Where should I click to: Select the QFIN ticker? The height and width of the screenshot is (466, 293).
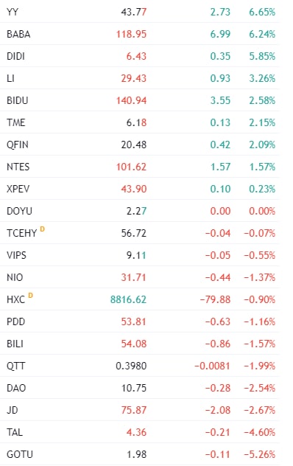(18, 145)
